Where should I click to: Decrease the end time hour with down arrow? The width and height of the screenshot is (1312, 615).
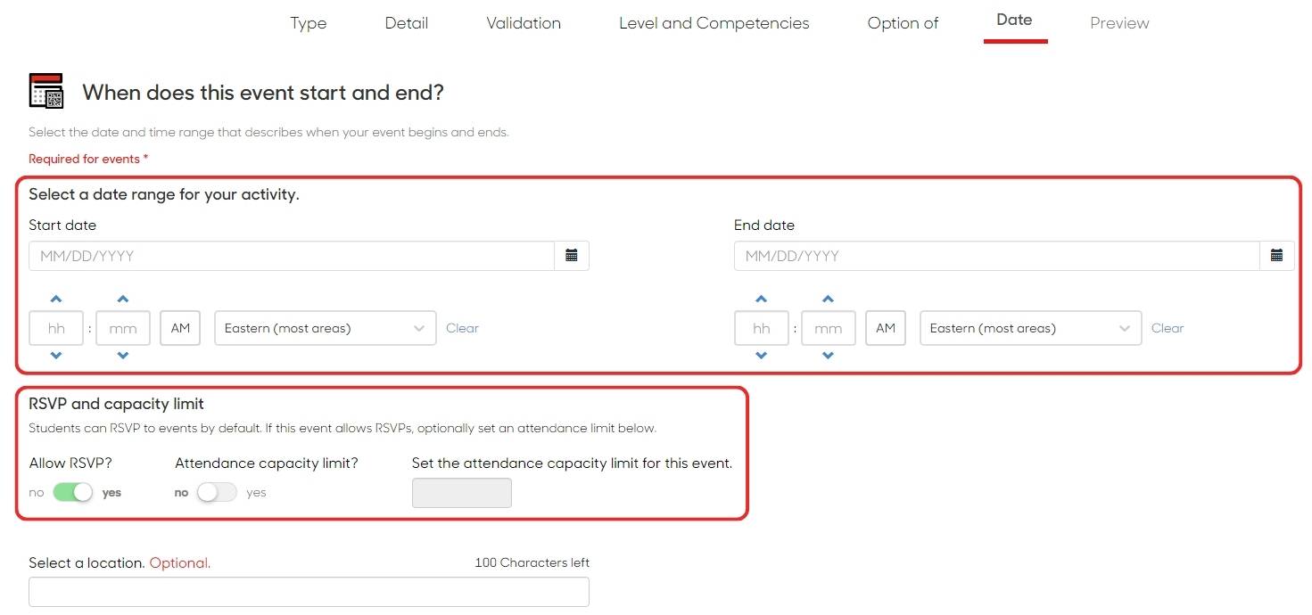(x=761, y=356)
